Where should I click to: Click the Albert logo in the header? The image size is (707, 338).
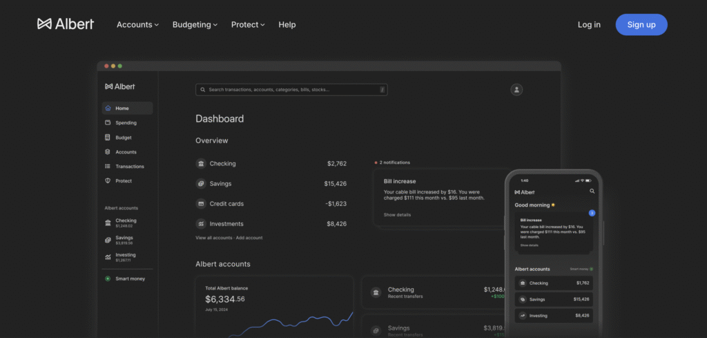coord(66,24)
